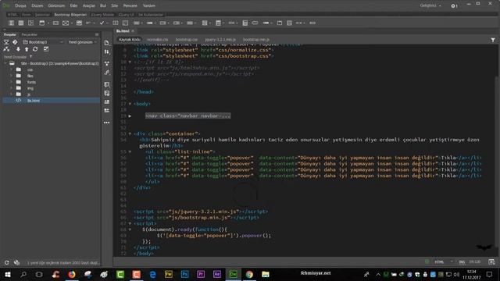Open Fireworks from the taskbar

click(169, 274)
